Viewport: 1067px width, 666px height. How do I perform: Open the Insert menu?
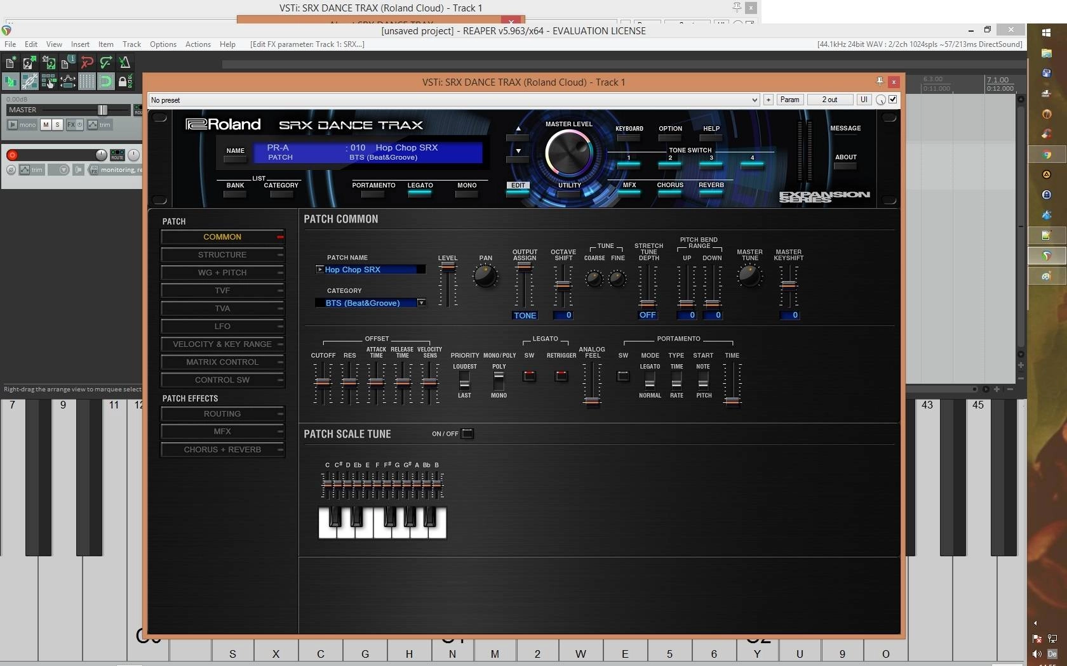[x=80, y=44]
